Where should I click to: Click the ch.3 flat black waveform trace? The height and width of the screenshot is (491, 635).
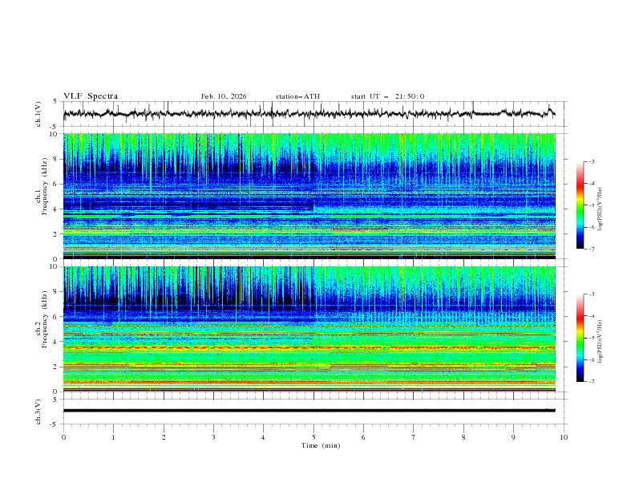pos(309,411)
